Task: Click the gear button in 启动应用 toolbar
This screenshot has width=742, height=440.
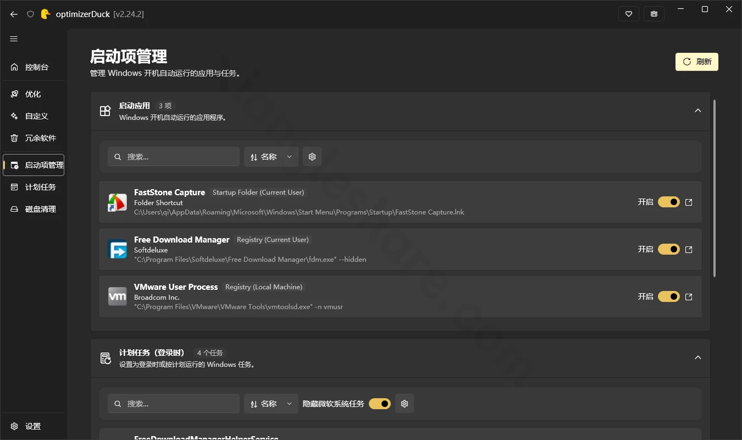Action: point(312,157)
